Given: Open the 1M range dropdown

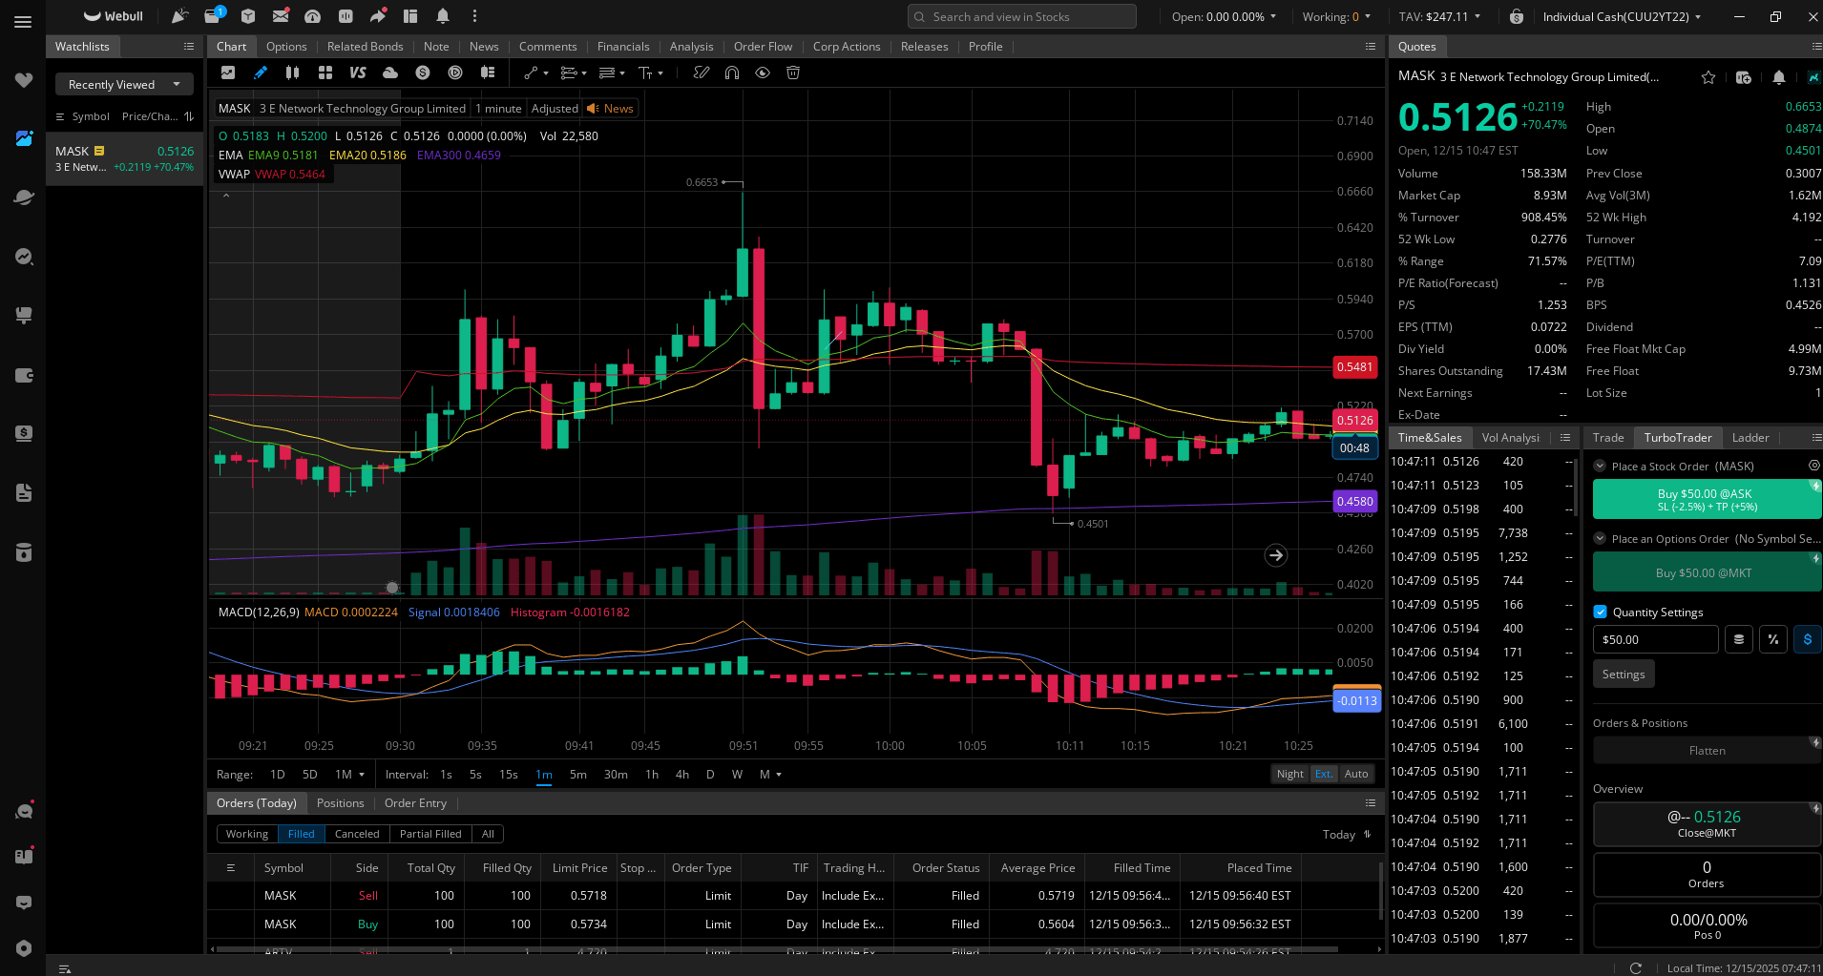Looking at the screenshot, I should coord(349,774).
